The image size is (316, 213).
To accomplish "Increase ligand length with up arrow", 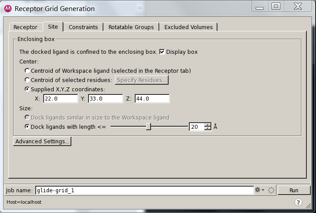I will 207,125.
